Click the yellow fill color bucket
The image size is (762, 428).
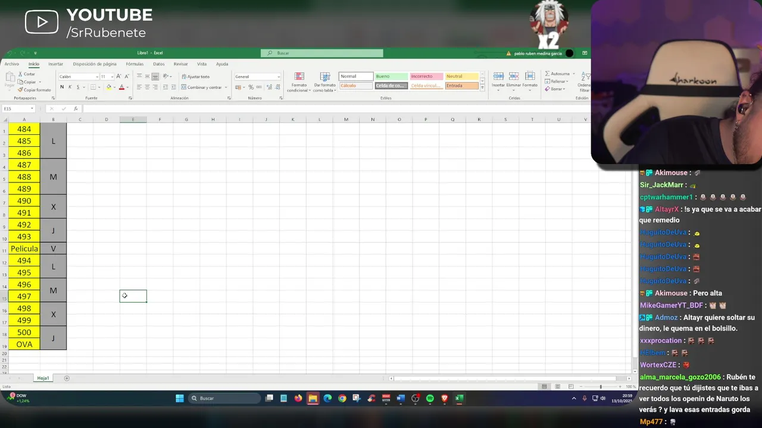(x=109, y=87)
